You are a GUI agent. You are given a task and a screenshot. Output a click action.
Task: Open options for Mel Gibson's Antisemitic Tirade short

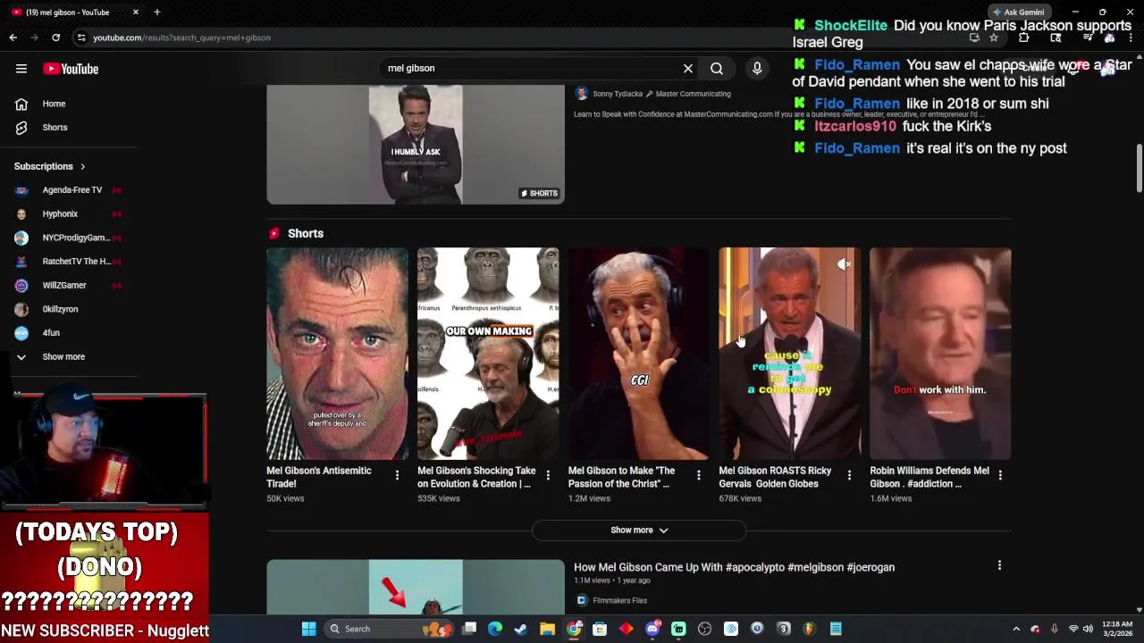click(x=397, y=475)
